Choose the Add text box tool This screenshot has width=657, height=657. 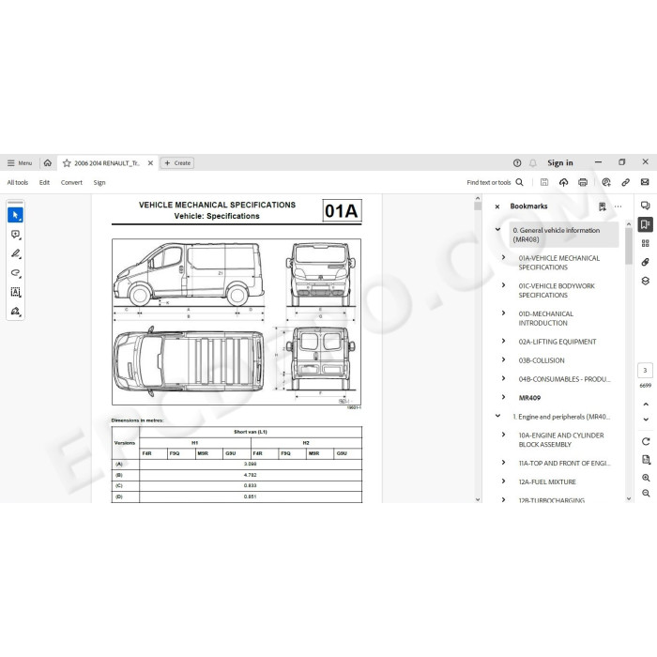pyautogui.click(x=16, y=292)
